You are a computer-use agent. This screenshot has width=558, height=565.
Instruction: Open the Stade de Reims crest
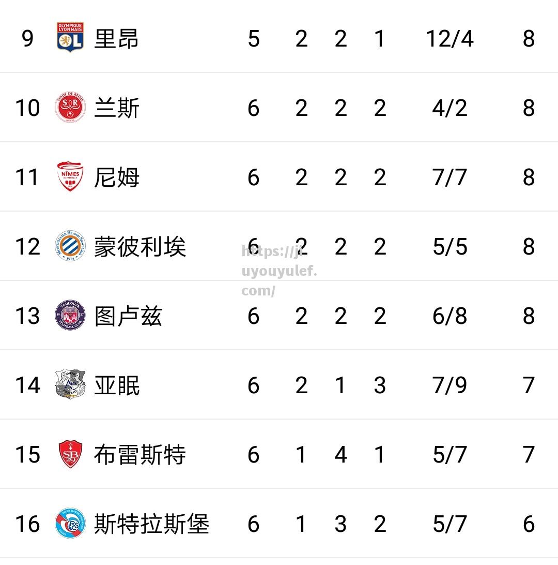(70, 107)
